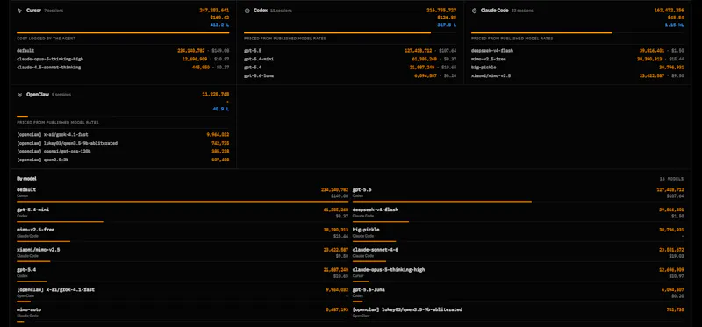Open the Cursor card title
702x327 pixels.
(33, 11)
